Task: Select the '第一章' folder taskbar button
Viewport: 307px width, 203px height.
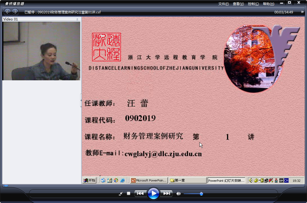Action: (187, 180)
